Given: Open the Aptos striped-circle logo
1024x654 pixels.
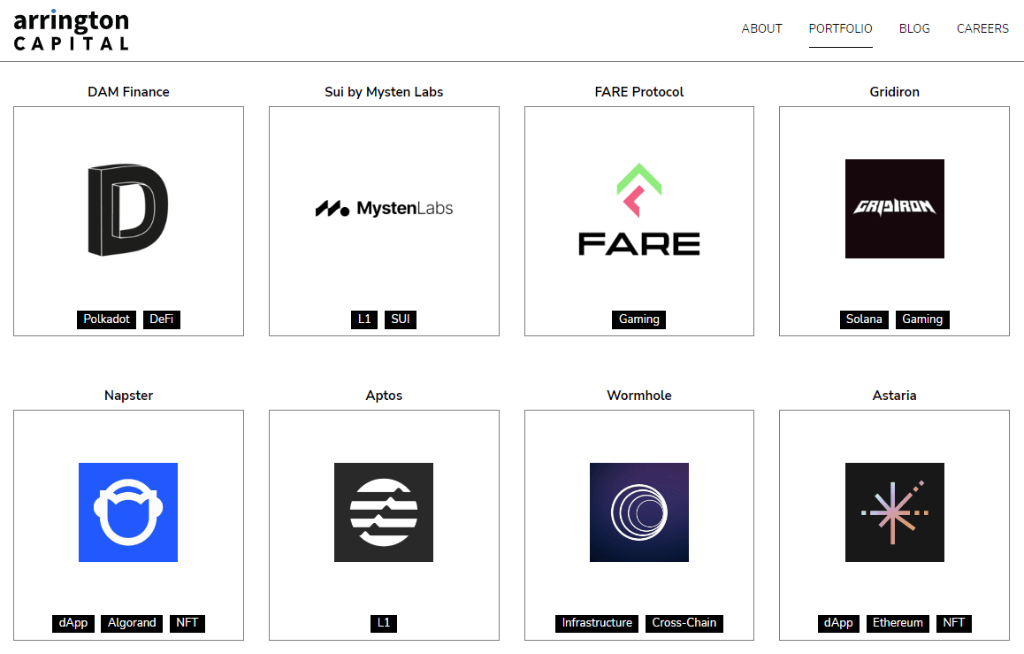Looking at the screenshot, I should coord(384,512).
